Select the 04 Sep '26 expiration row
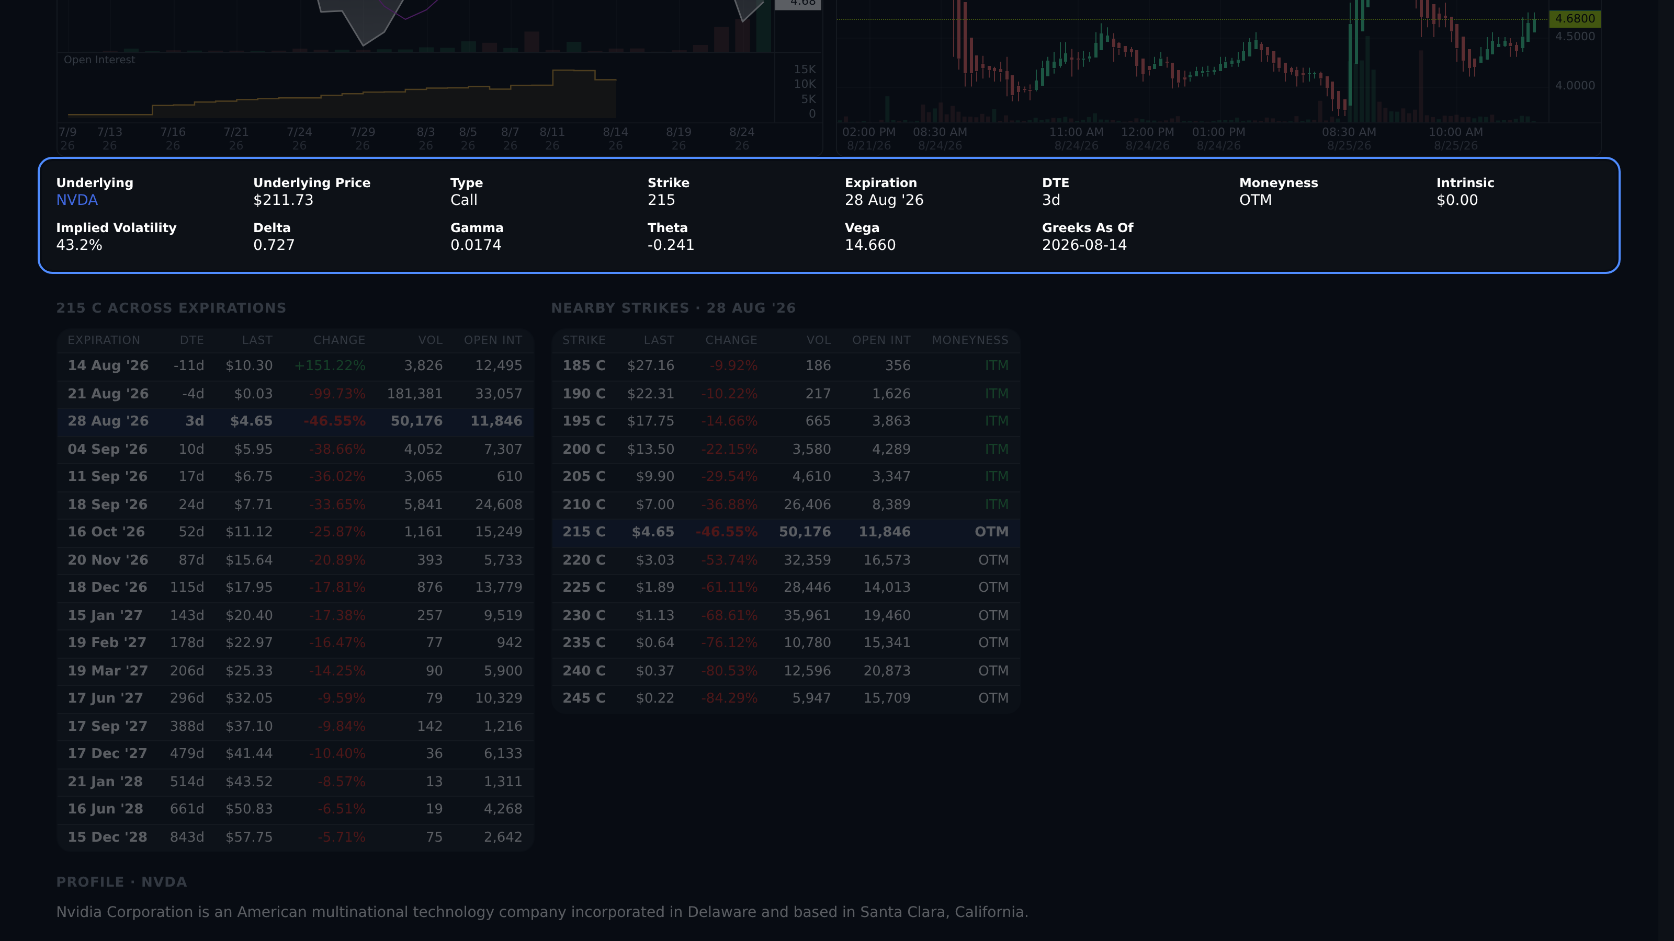The width and height of the screenshot is (1674, 941). 295,449
